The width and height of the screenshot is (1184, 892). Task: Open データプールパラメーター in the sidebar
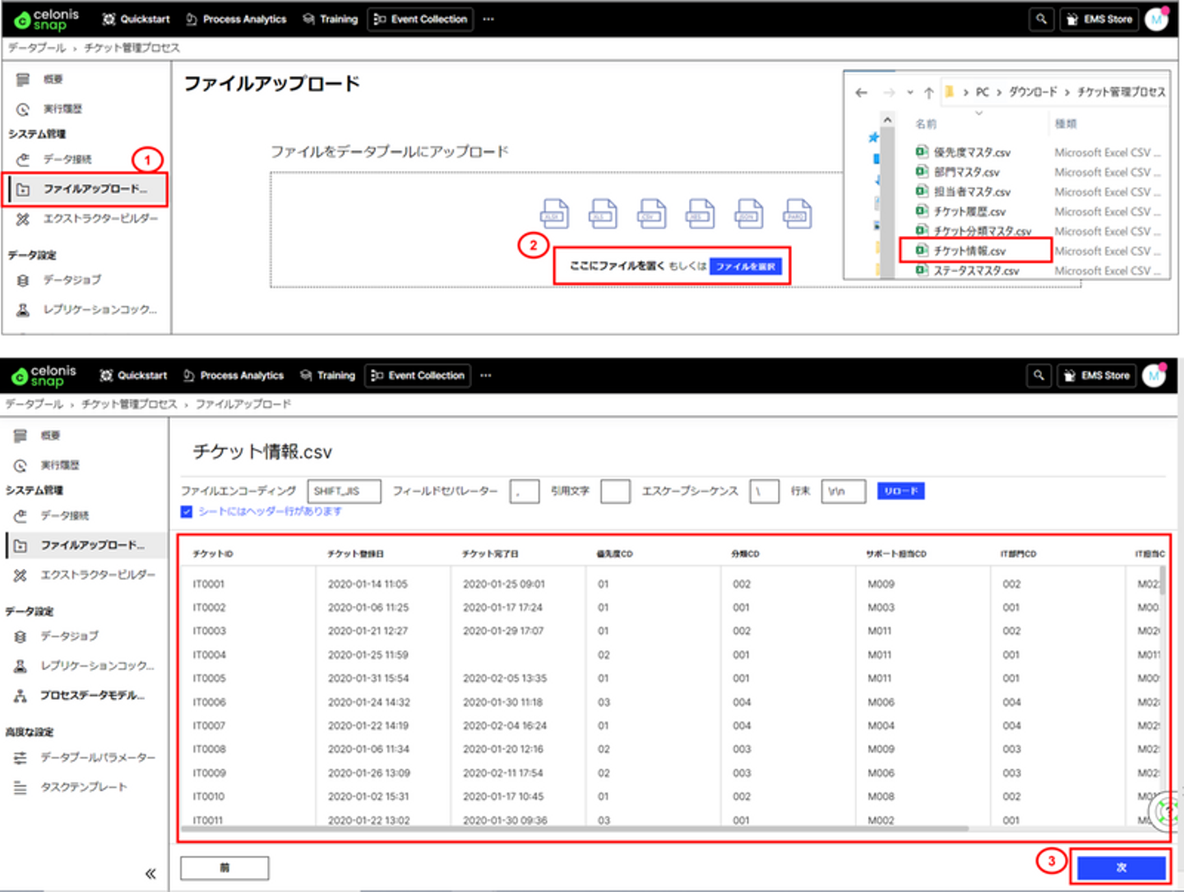click(97, 757)
